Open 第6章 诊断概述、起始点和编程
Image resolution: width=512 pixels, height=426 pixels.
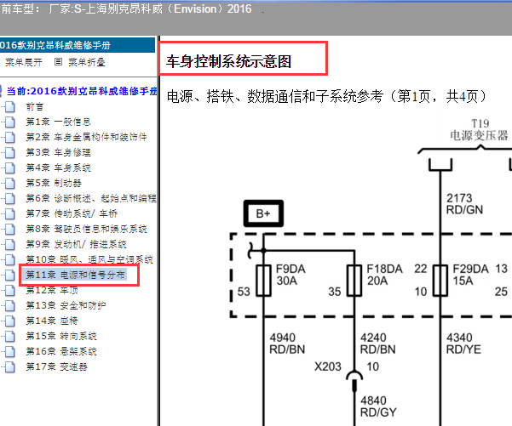point(91,198)
